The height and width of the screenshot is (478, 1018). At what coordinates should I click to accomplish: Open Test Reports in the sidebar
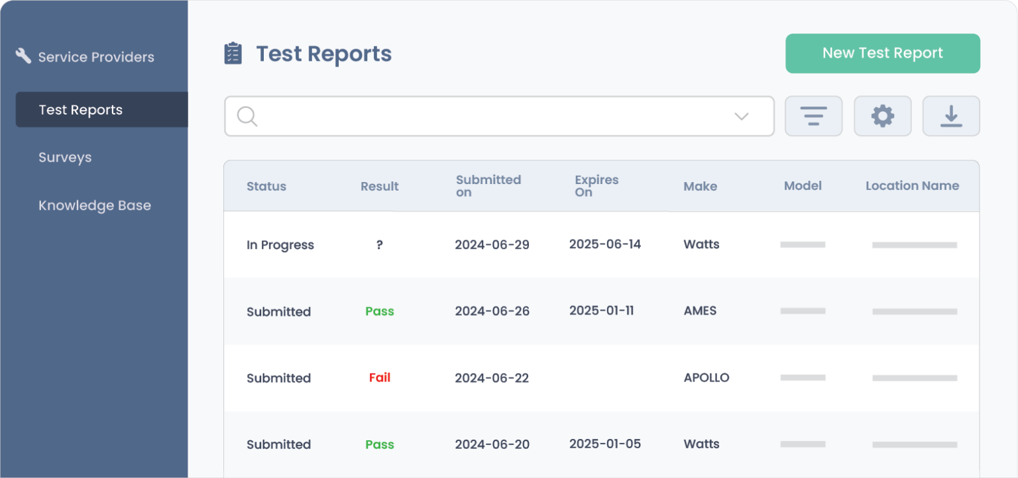(x=81, y=110)
